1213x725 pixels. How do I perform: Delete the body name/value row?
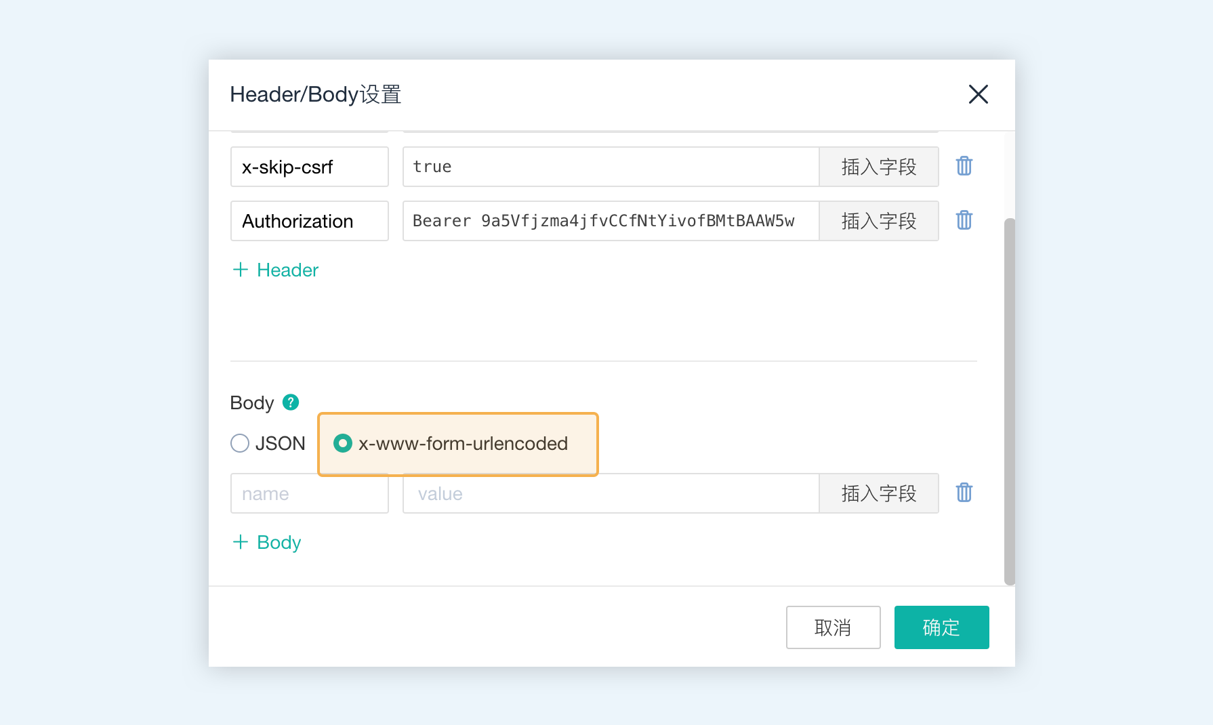[964, 493]
